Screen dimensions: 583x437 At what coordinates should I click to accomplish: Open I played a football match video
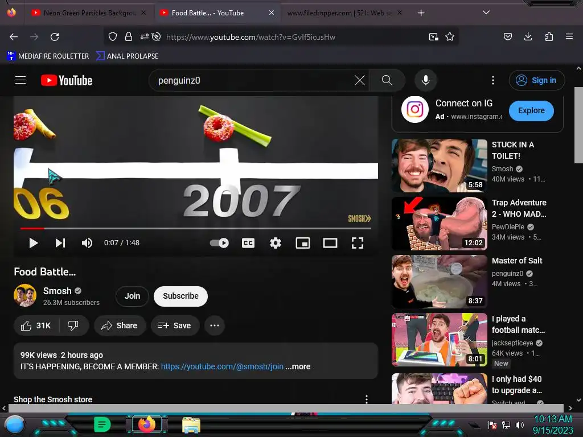[439, 340]
